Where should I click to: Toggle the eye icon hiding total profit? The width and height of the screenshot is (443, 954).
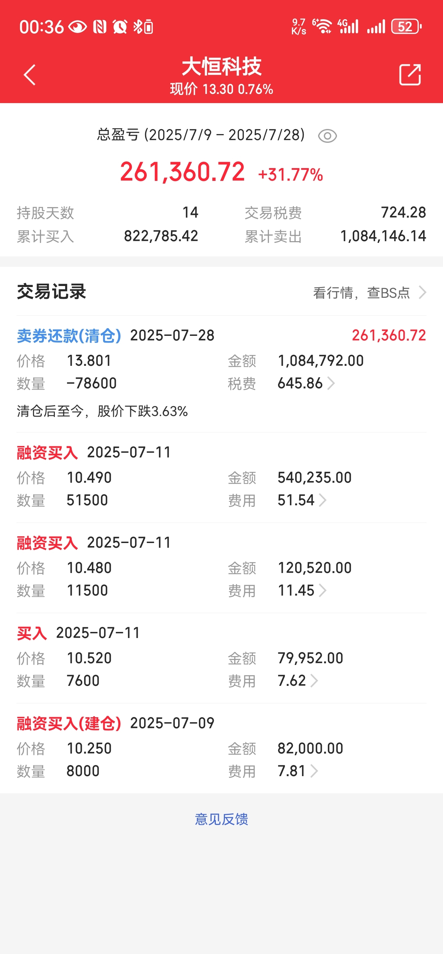pyautogui.click(x=327, y=136)
